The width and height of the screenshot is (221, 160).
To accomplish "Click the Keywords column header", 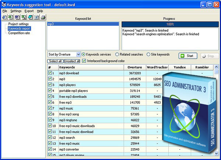I will click(91, 67).
